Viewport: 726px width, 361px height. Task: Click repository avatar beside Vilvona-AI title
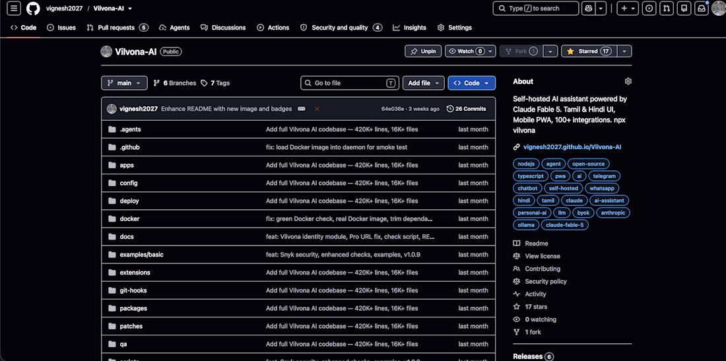pos(106,51)
